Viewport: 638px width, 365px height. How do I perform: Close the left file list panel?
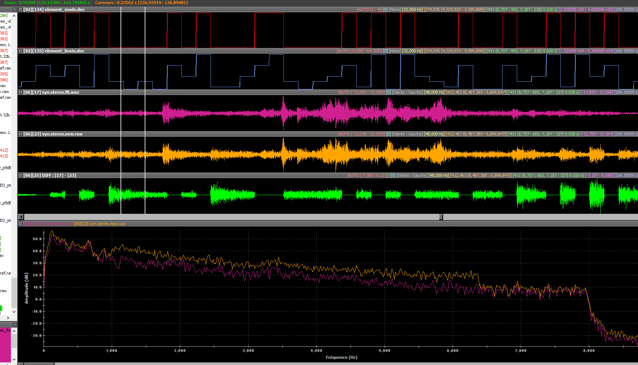15,10
